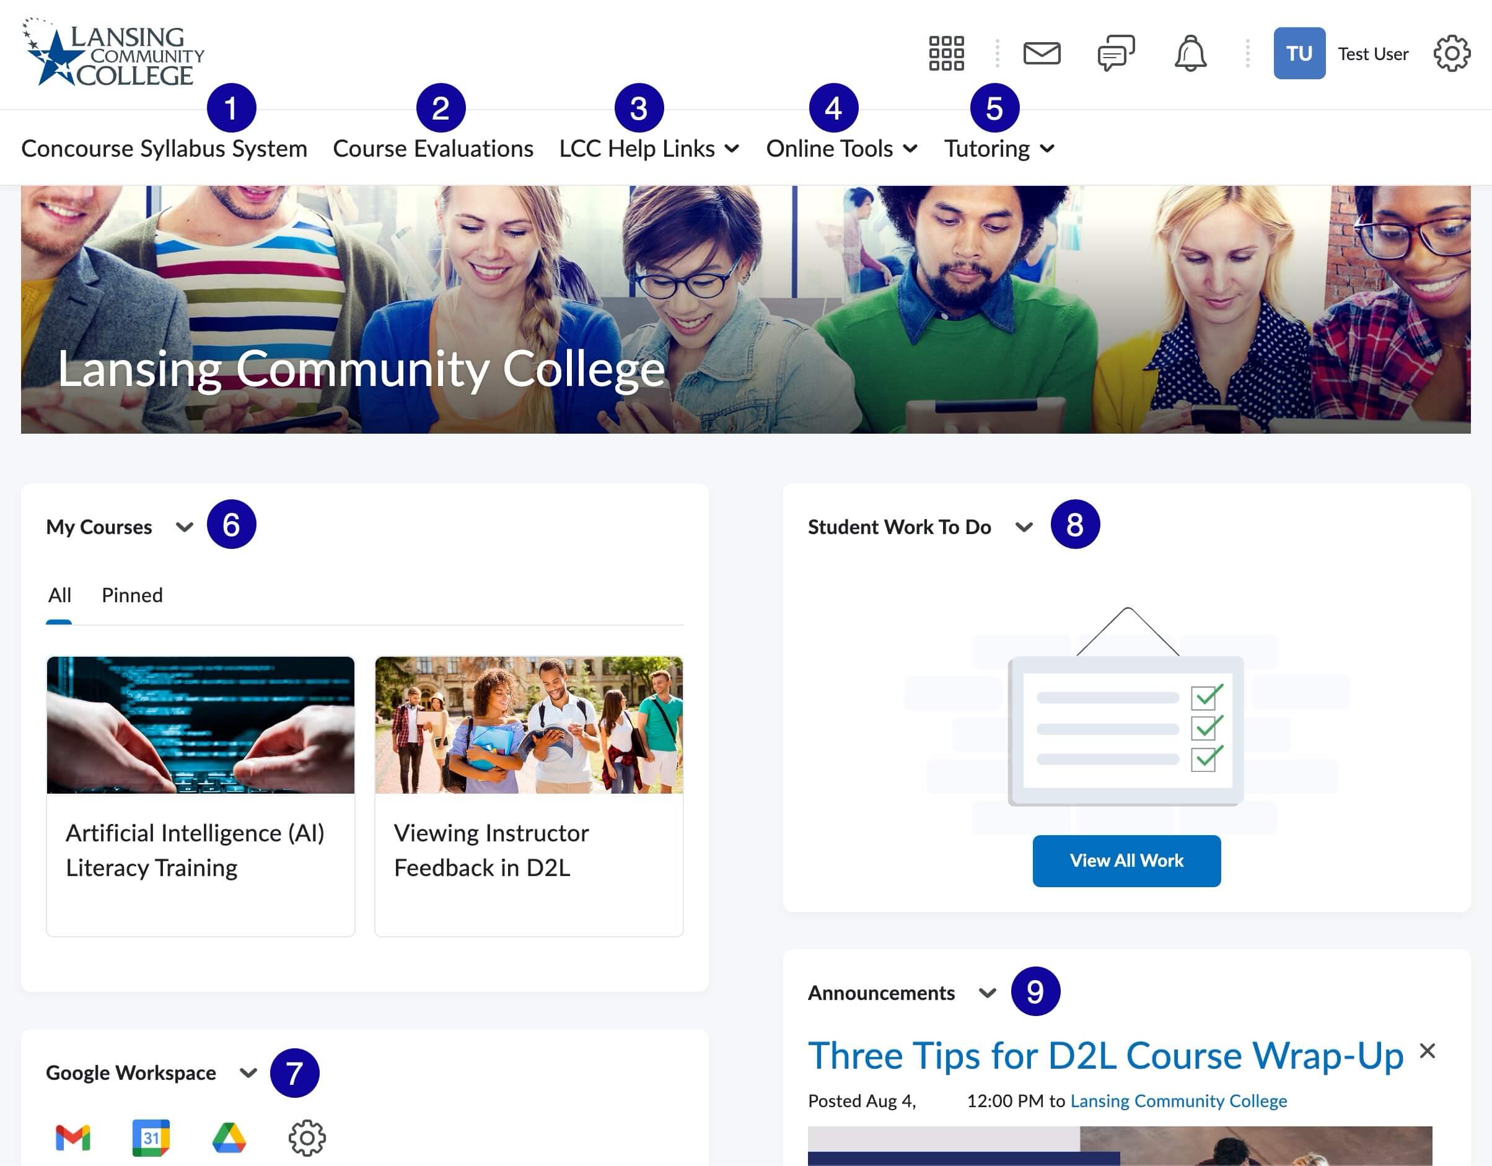The image size is (1492, 1166).
Task: Collapse the My Courses widget chevron
Action: [x=185, y=527]
